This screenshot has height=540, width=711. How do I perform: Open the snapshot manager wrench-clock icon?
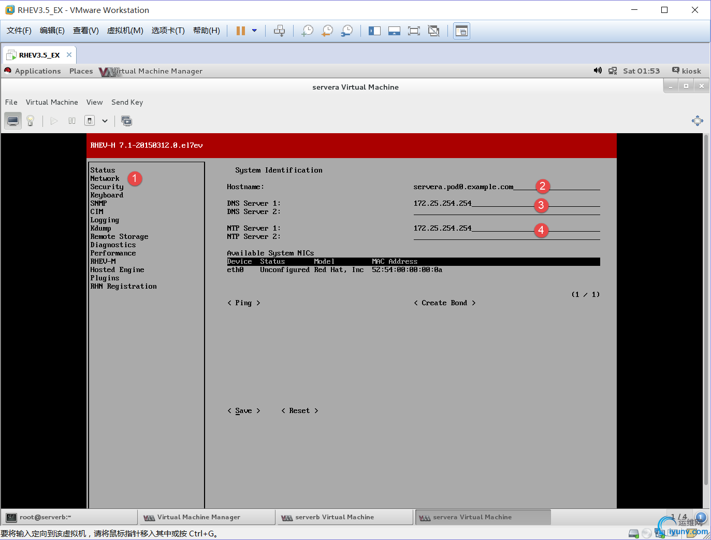pos(347,31)
